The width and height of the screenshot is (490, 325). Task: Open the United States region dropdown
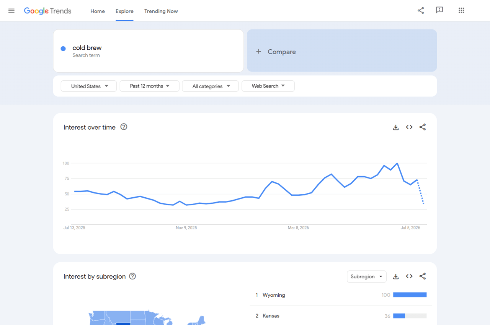89,86
